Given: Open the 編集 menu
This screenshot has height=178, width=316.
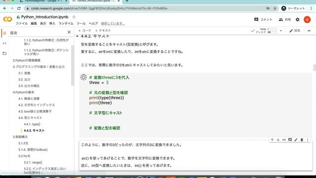Looking at the screenshot, I should tap(34, 23).
